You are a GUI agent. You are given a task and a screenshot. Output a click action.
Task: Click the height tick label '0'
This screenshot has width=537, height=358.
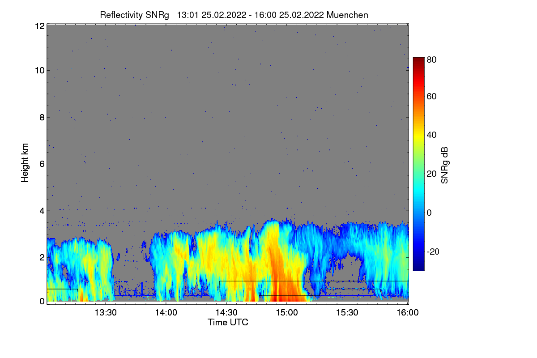42,302
